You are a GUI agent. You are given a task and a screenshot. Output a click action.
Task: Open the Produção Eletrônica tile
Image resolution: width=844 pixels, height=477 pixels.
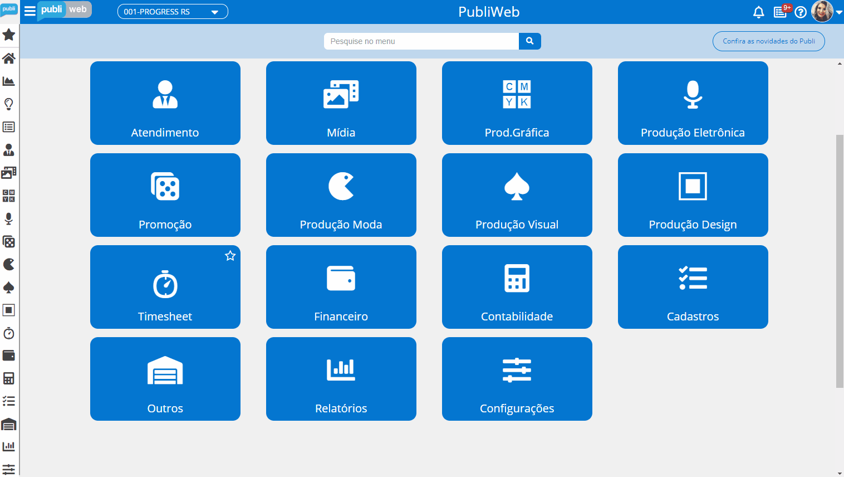pos(693,103)
